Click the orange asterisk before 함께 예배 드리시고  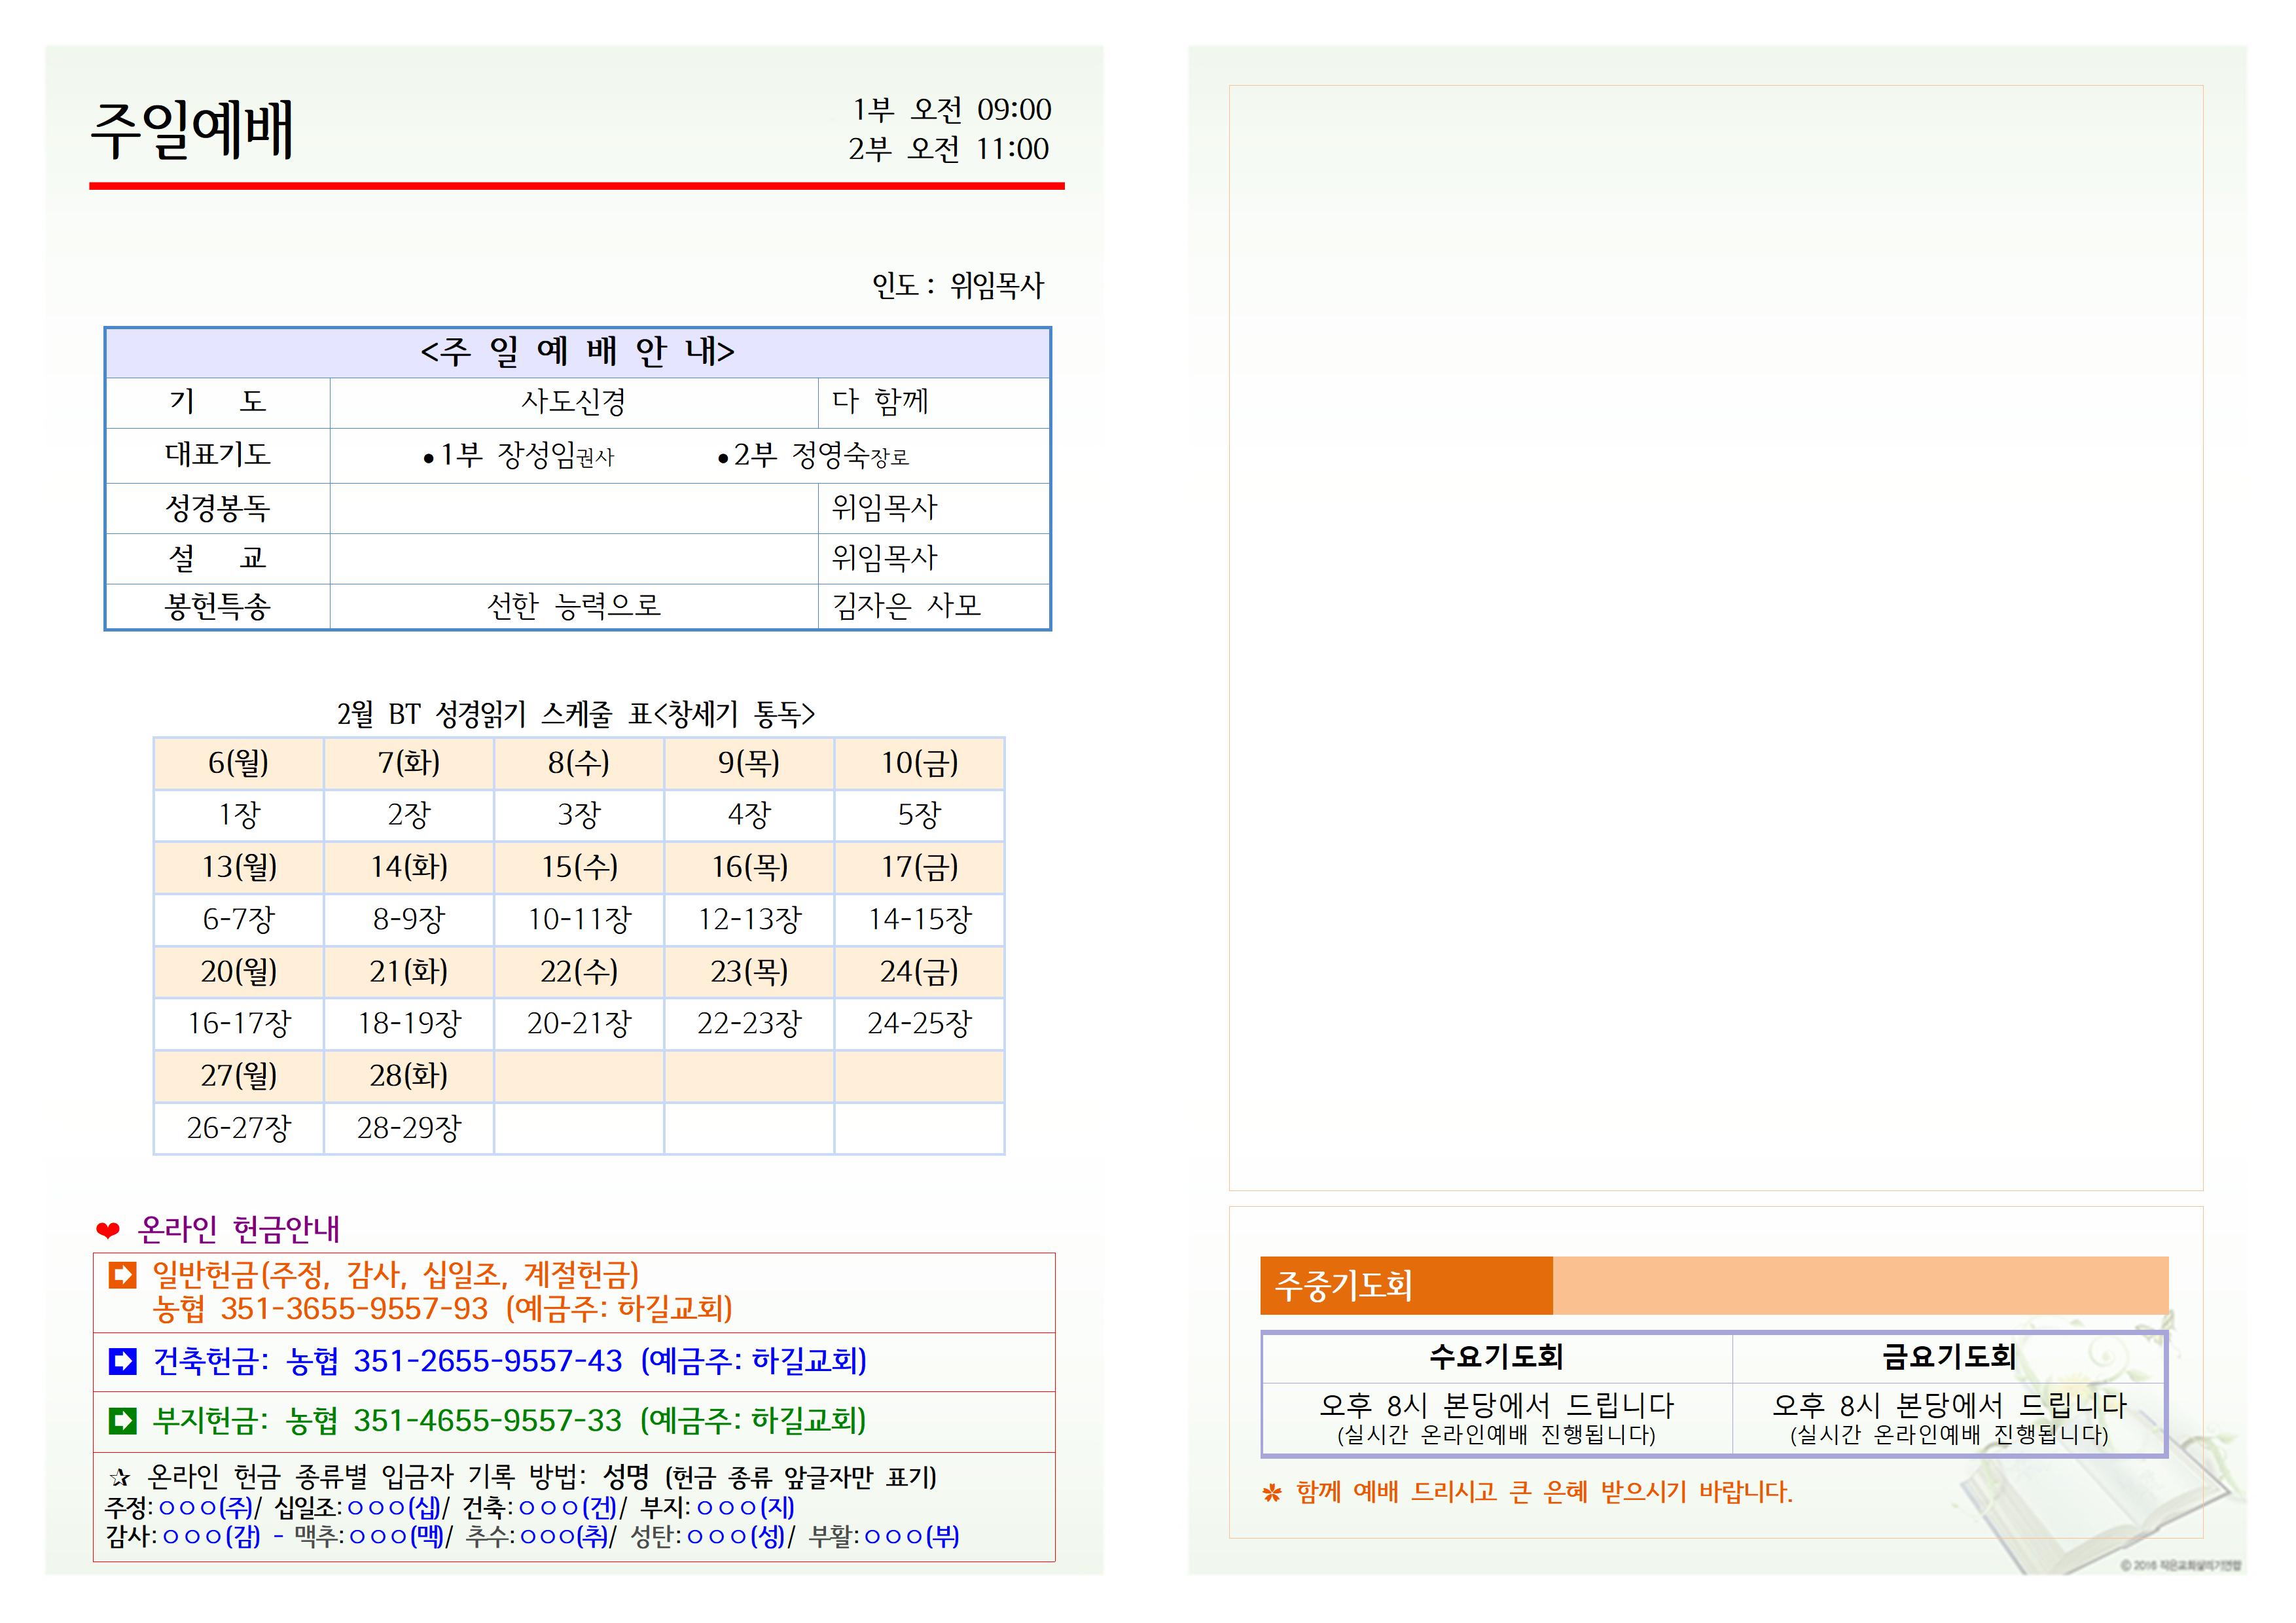[1271, 1494]
